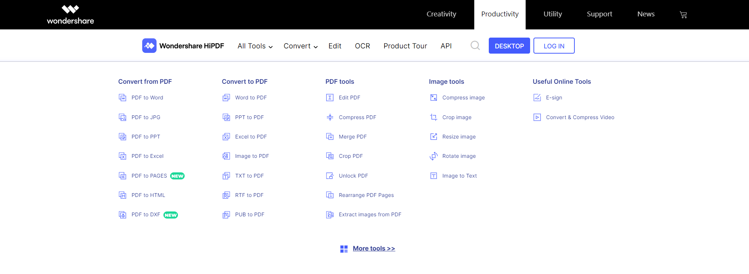Open the News menu
The height and width of the screenshot is (274, 749).
tap(646, 14)
